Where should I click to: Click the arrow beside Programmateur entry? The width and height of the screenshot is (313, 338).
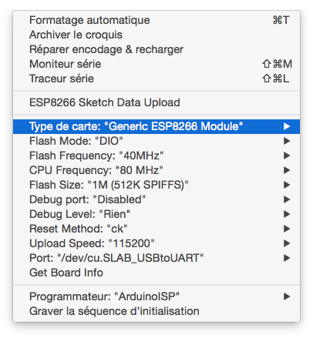point(287,296)
